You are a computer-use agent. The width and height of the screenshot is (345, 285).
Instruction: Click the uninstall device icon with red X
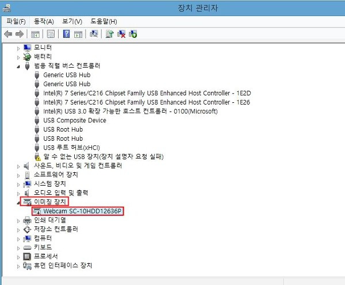click(121, 34)
